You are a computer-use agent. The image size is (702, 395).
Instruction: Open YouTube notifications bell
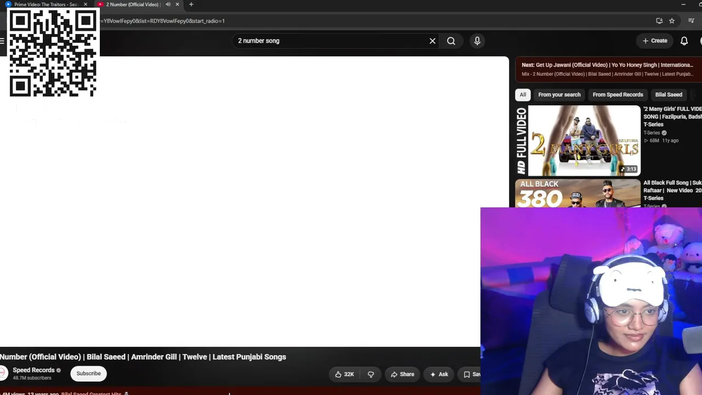coord(684,41)
